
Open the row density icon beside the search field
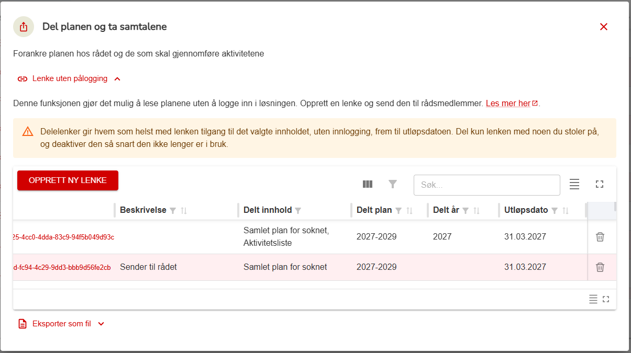click(574, 184)
